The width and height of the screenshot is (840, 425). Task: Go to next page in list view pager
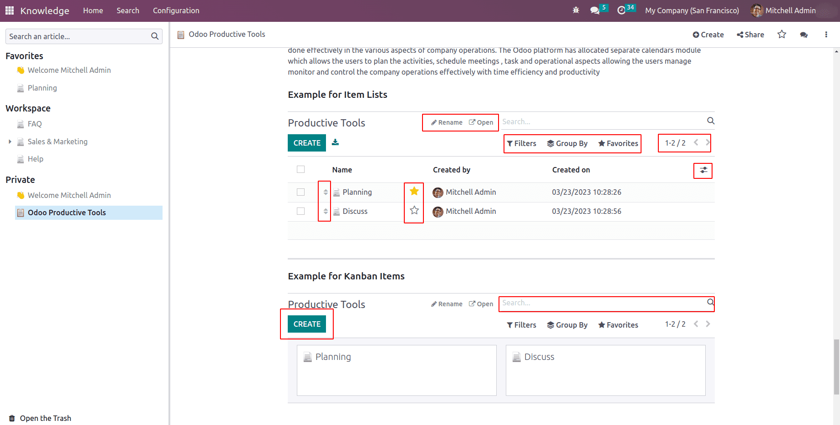708,142
